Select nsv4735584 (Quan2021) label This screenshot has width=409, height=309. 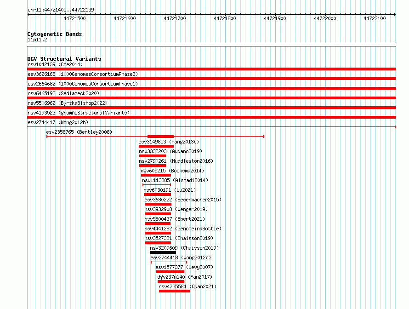(187, 286)
